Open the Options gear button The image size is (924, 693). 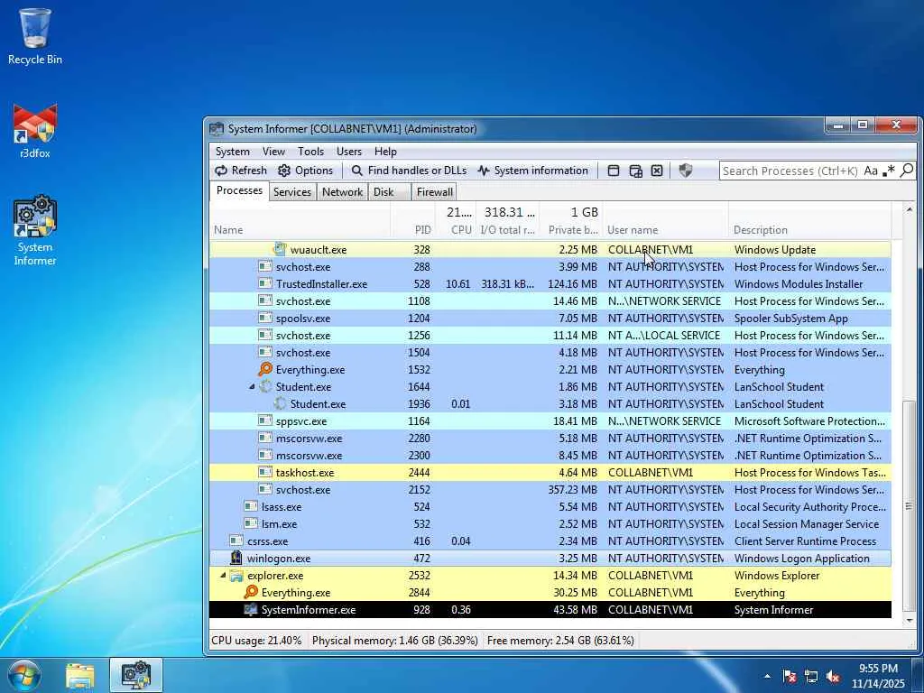[x=305, y=171]
